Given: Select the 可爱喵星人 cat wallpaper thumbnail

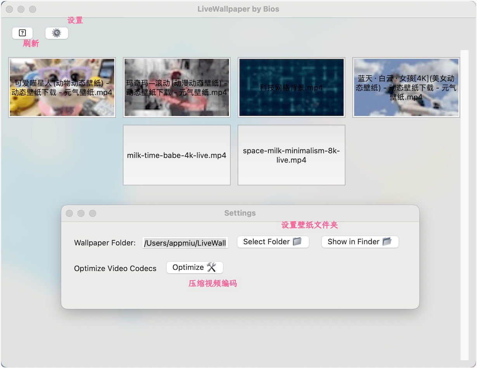Looking at the screenshot, I should 62,88.
